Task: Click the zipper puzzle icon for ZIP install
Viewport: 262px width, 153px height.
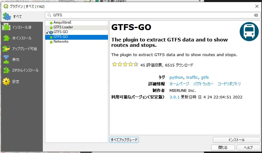Action: 6,70
